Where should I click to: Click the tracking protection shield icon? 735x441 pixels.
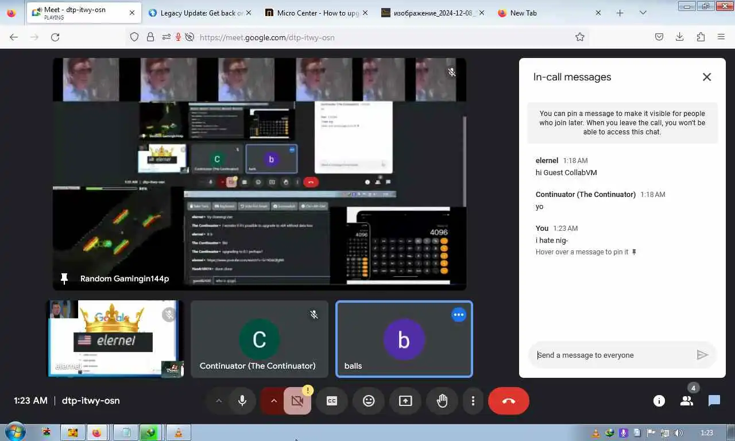point(134,37)
